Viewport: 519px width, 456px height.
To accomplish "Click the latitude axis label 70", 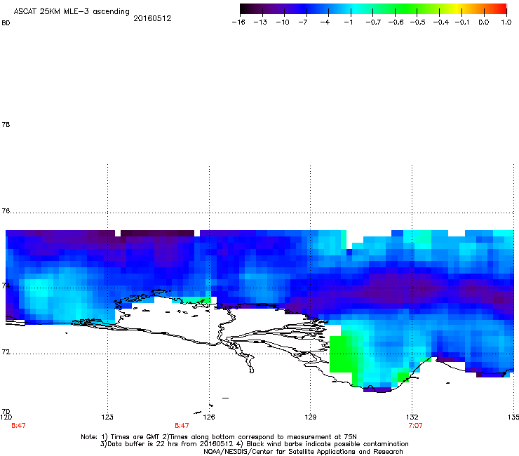I will 6,412.
